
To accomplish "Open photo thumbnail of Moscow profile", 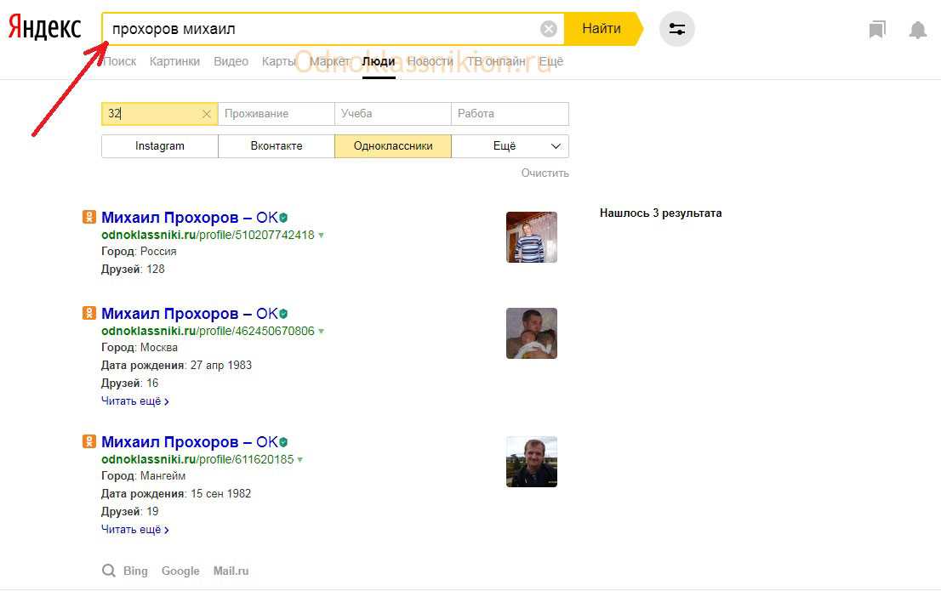I will [x=532, y=333].
